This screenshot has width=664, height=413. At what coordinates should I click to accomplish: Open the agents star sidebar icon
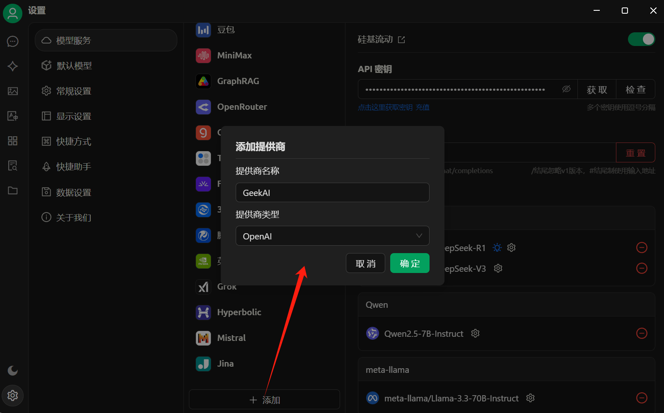13,66
